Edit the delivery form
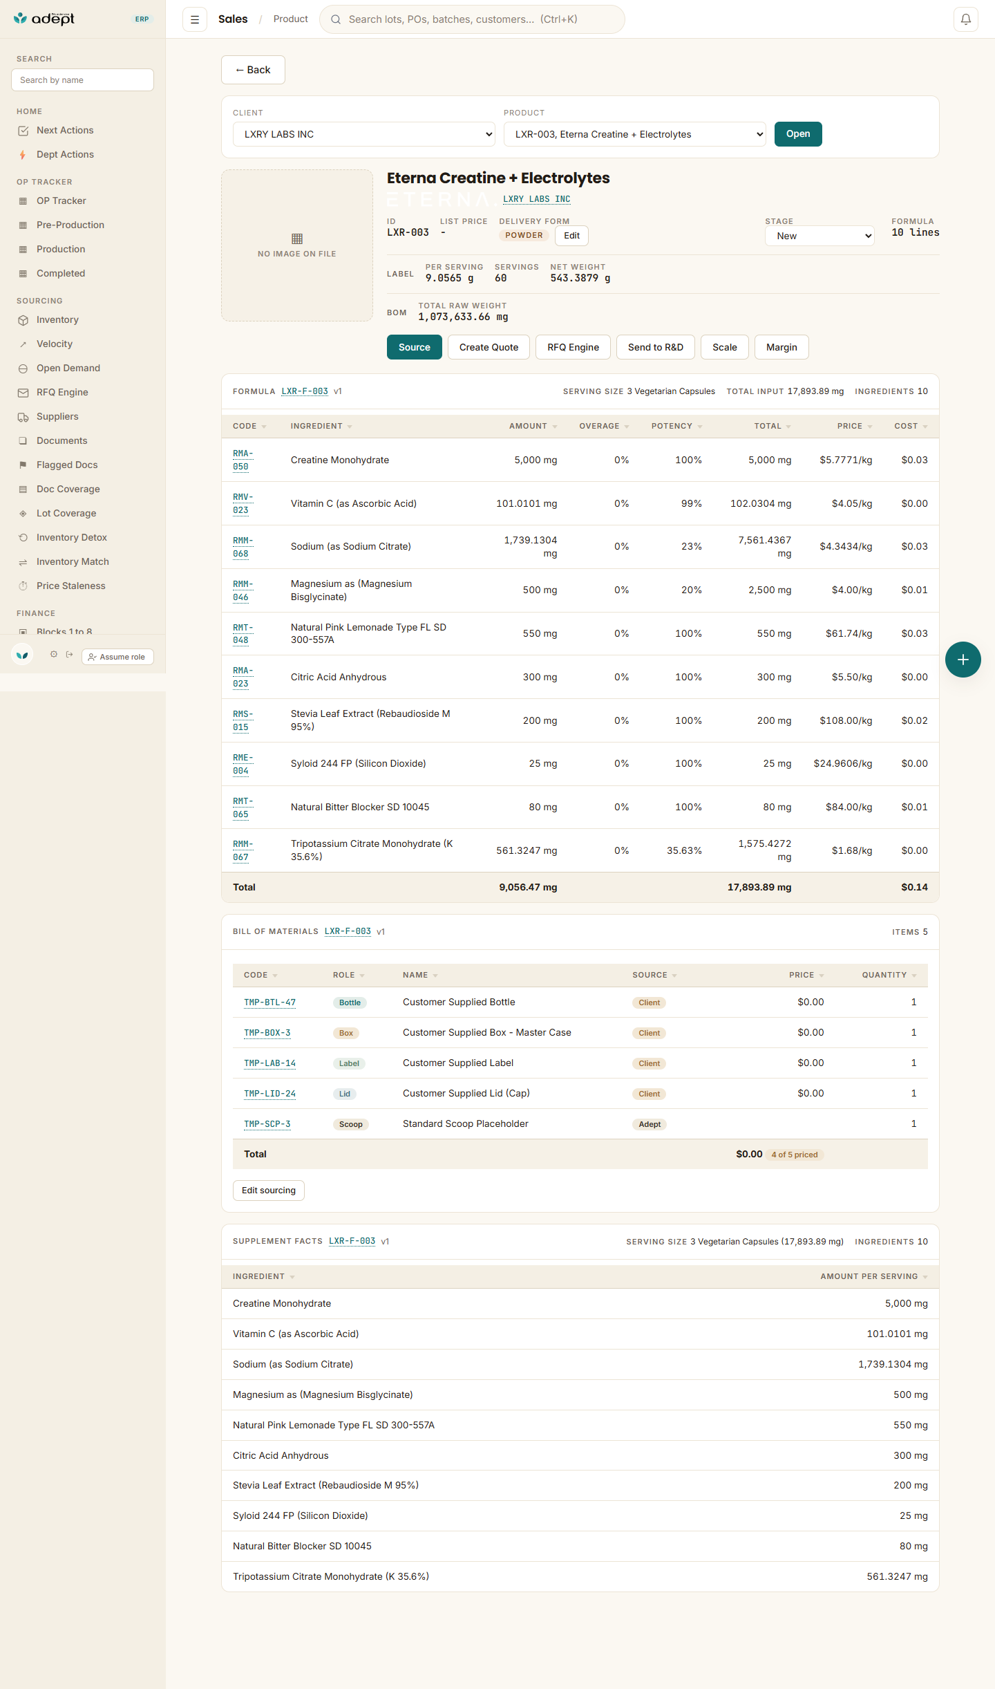Image resolution: width=995 pixels, height=1689 pixels. [x=571, y=236]
